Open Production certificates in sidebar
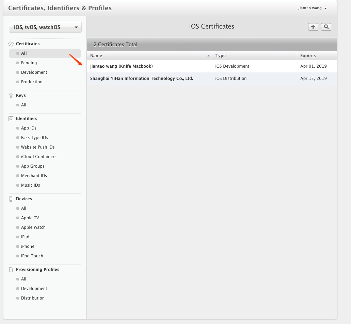The width and height of the screenshot is (351, 324). pyautogui.click(x=32, y=82)
